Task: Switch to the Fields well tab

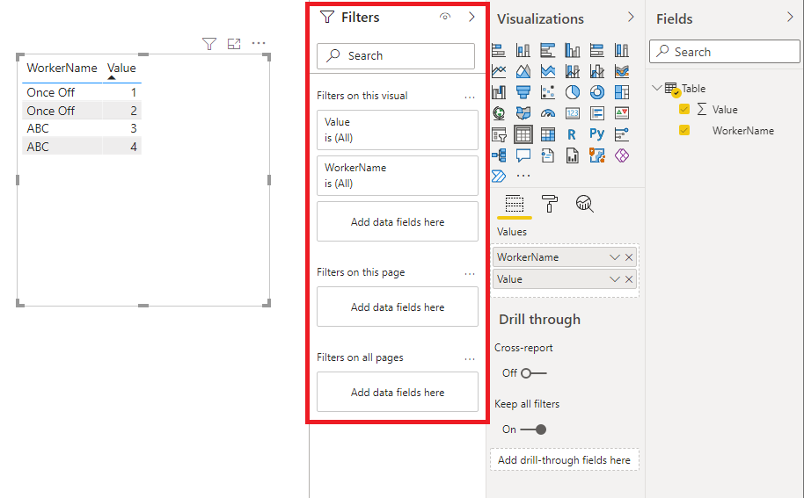Action: pyautogui.click(x=515, y=204)
